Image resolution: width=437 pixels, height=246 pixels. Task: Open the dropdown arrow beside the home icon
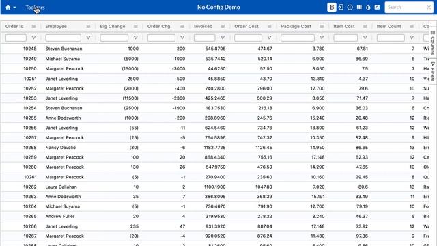point(14,8)
